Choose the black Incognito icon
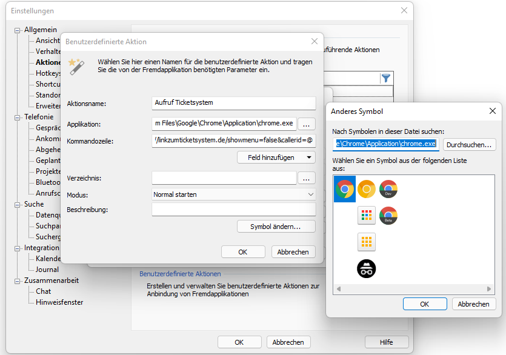 pyautogui.click(x=366, y=268)
